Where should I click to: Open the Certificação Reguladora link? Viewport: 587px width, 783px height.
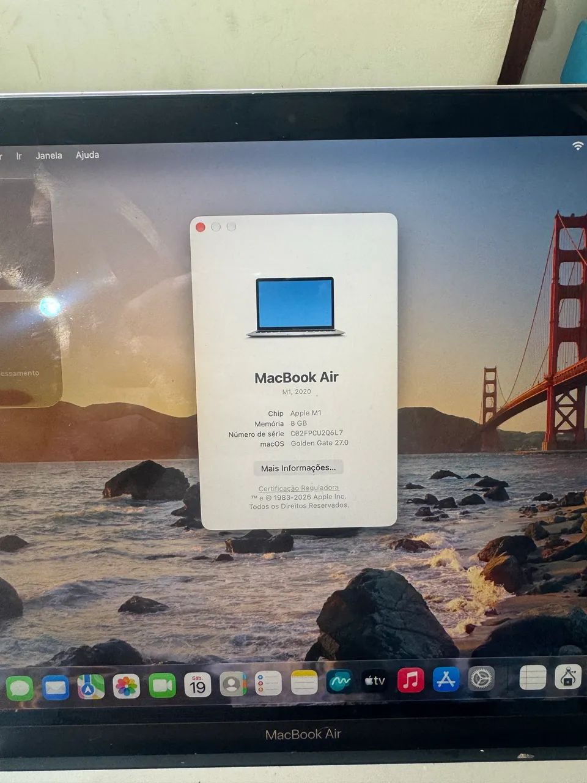coord(298,488)
